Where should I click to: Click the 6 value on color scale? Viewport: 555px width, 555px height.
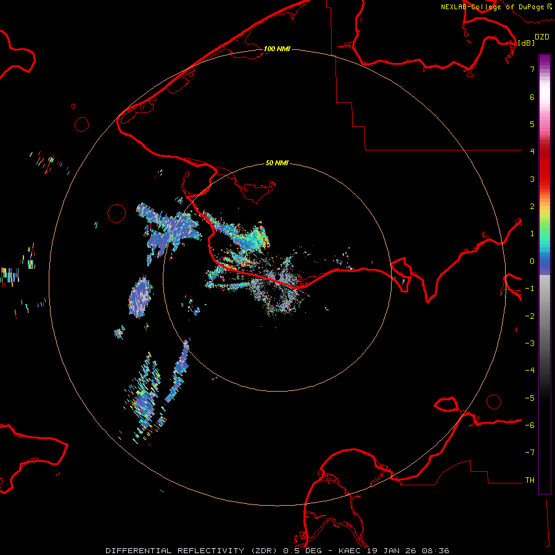[x=532, y=97]
